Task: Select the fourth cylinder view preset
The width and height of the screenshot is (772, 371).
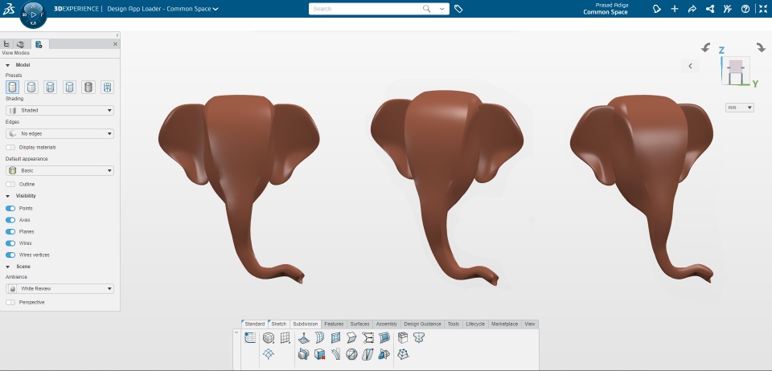Action: [x=69, y=87]
